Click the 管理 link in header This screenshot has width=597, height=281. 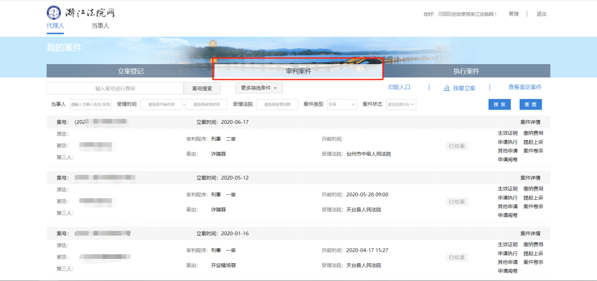514,14
